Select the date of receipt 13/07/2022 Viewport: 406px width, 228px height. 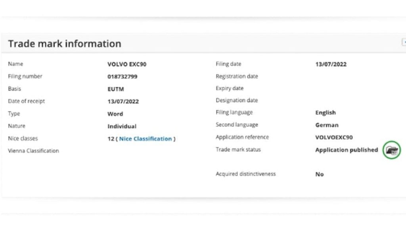click(123, 101)
